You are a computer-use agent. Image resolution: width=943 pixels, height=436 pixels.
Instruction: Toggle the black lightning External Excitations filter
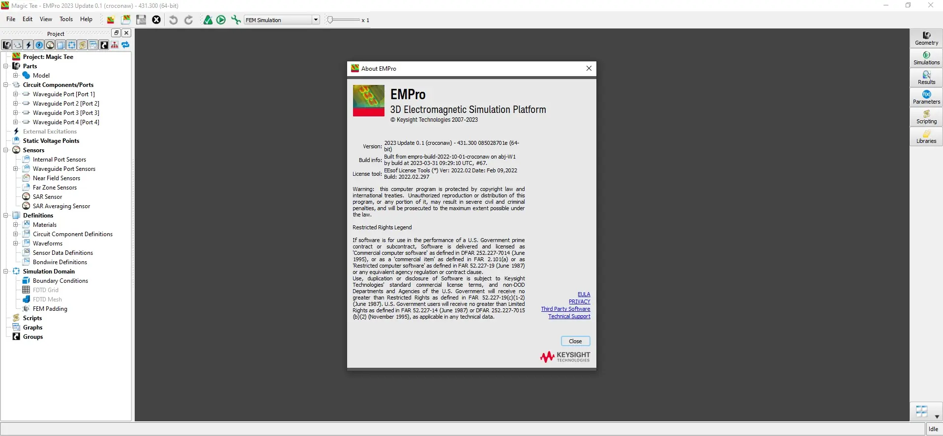tap(29, 45)
